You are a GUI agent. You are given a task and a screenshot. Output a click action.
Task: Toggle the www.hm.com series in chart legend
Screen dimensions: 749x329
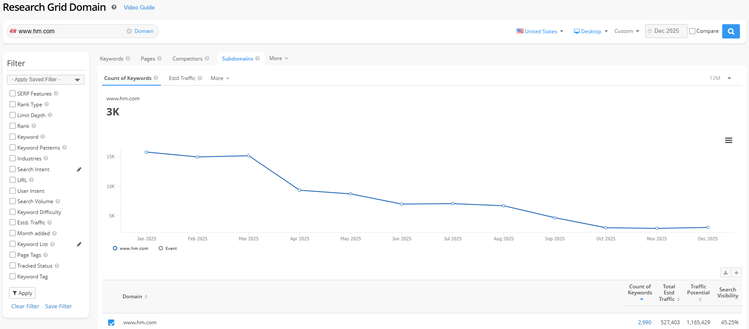pyautogui.click(x=131, y=249)
